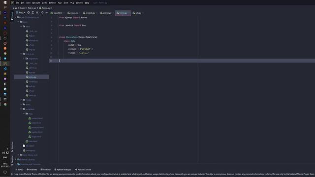Click the Windows taskbar search icon
Image resolution: width=315 pixels, height=177 pixels.
pyautogui.click(x=5, y=7)
